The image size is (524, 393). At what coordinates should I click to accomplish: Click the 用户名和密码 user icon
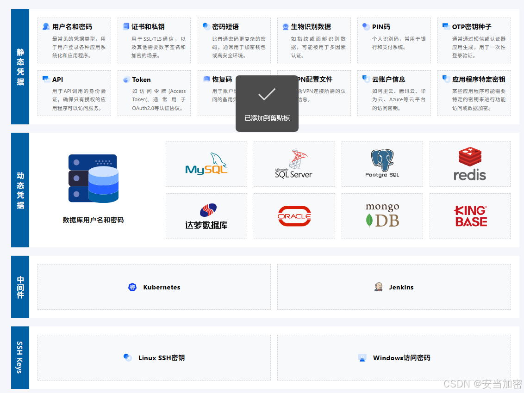point(46,26)
